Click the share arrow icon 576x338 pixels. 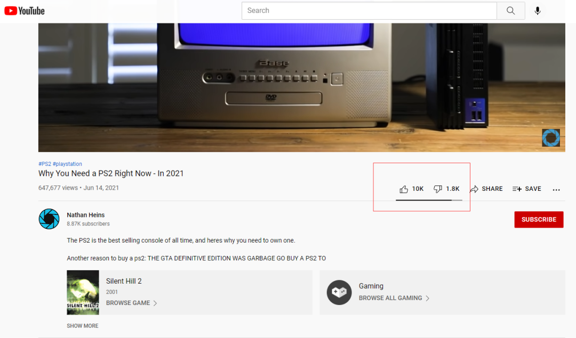click(474, 189)
